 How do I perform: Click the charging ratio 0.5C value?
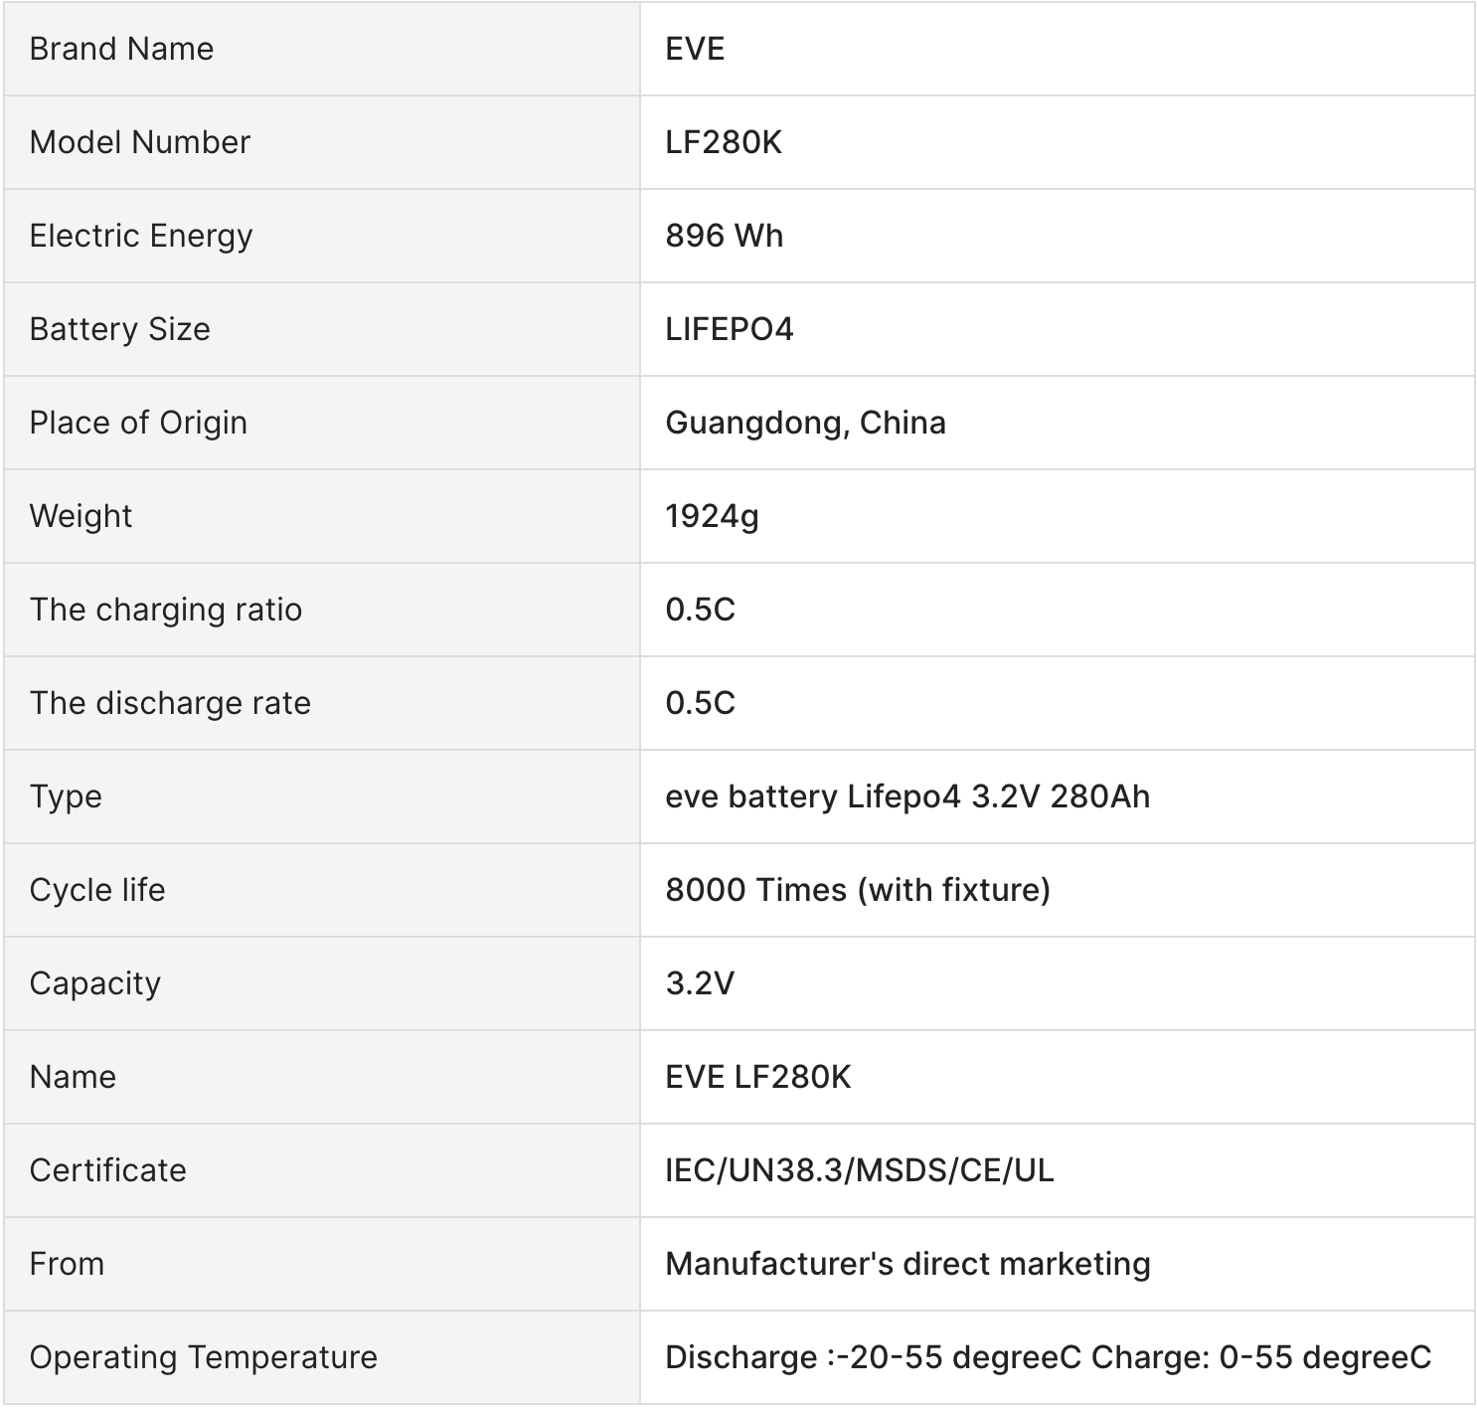[x=701, y=610]
